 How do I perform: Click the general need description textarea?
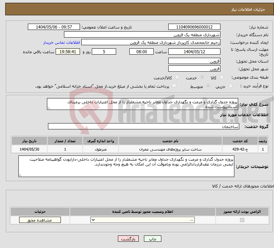click(x=143, y=104)
